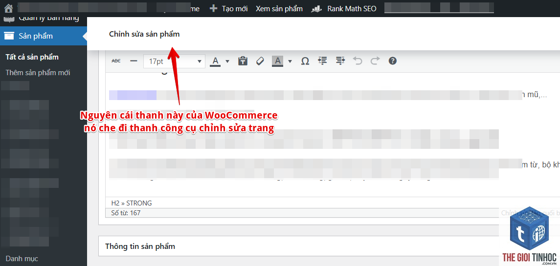Open Danh mục in sidebar
Image resolution: width=560 pixels, height=266 pixels.
click(x=22, y=259)
